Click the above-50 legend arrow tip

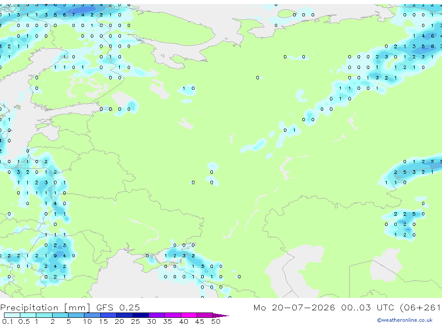(221, 315)
